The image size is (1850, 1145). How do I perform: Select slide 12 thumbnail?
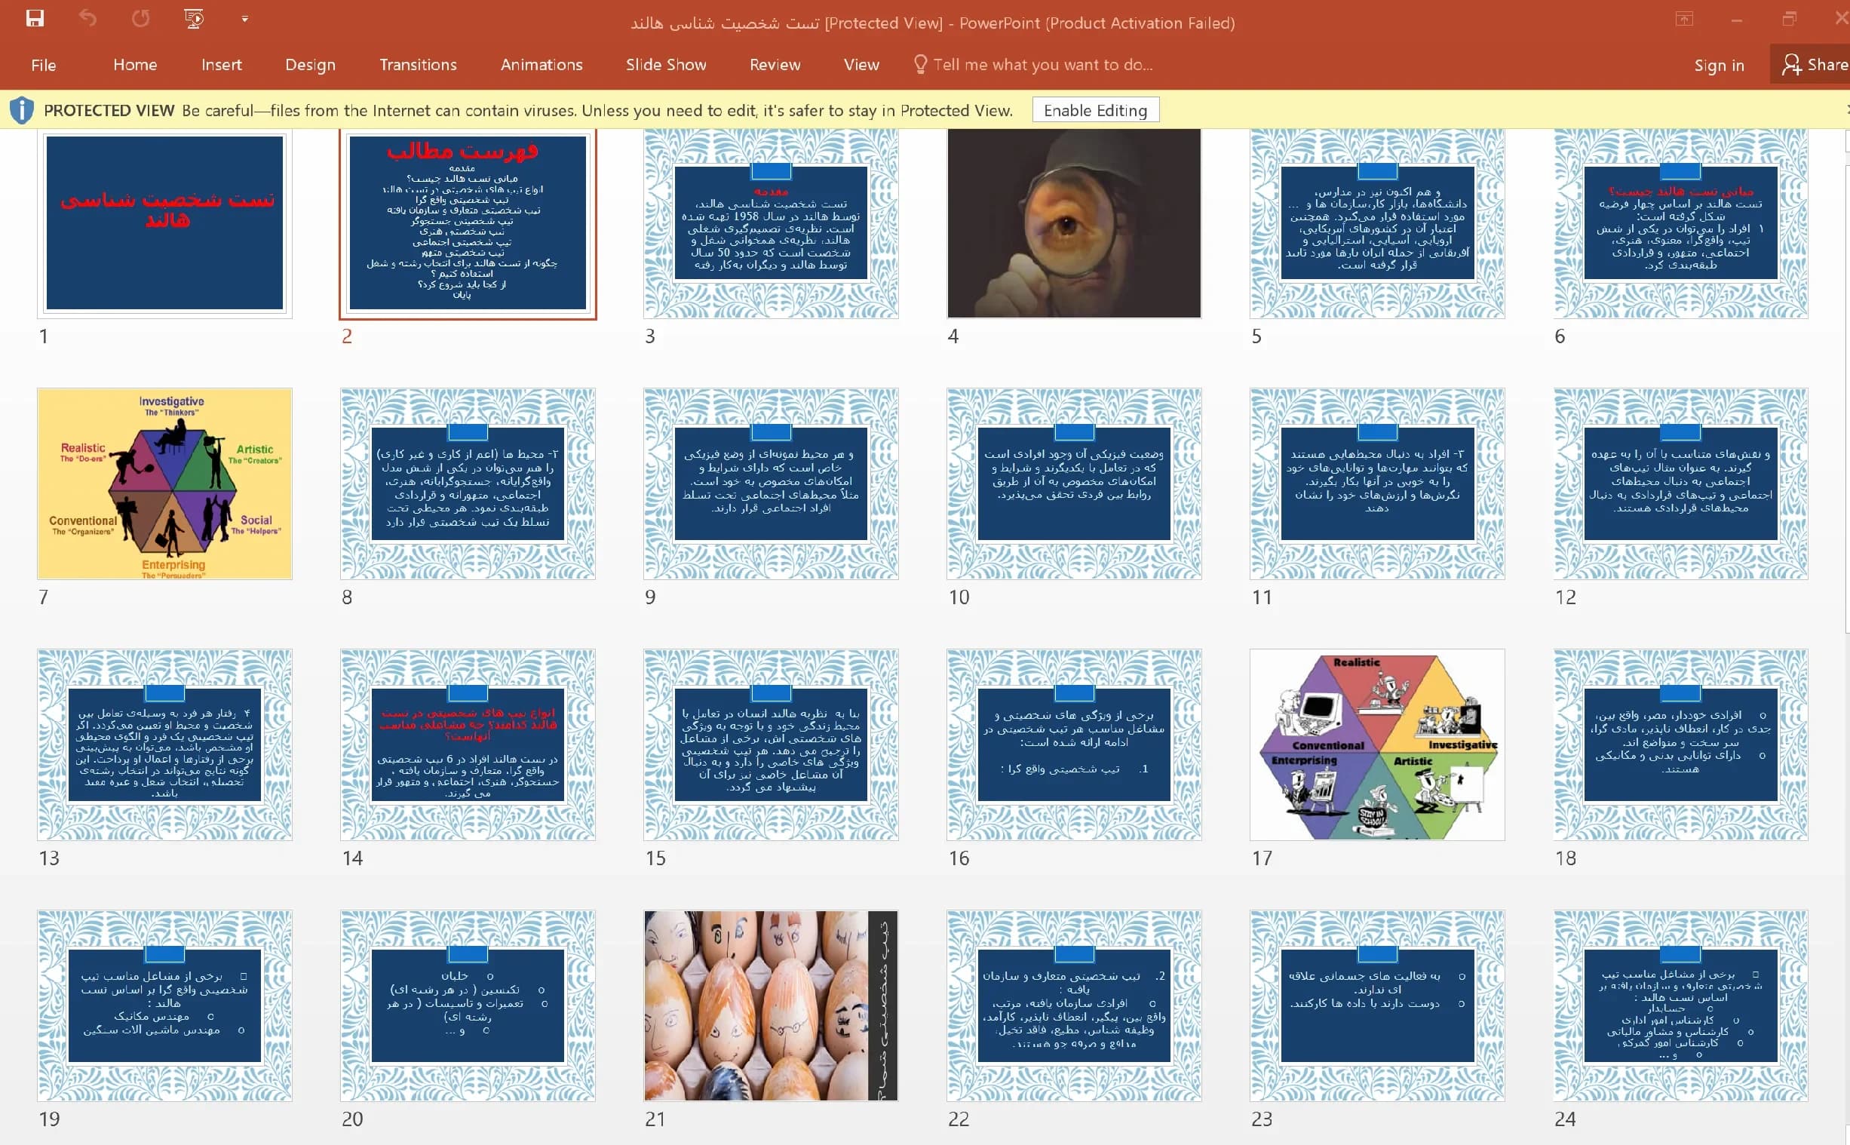tap(1680, 484)
